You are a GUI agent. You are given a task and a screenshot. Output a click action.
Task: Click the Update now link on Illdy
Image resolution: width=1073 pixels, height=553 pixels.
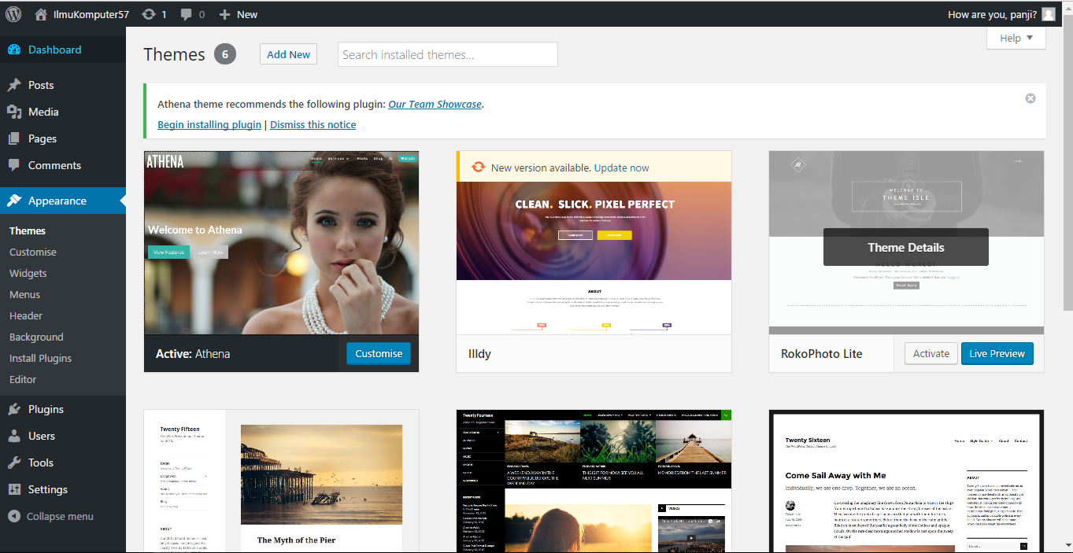coord(622,168)
